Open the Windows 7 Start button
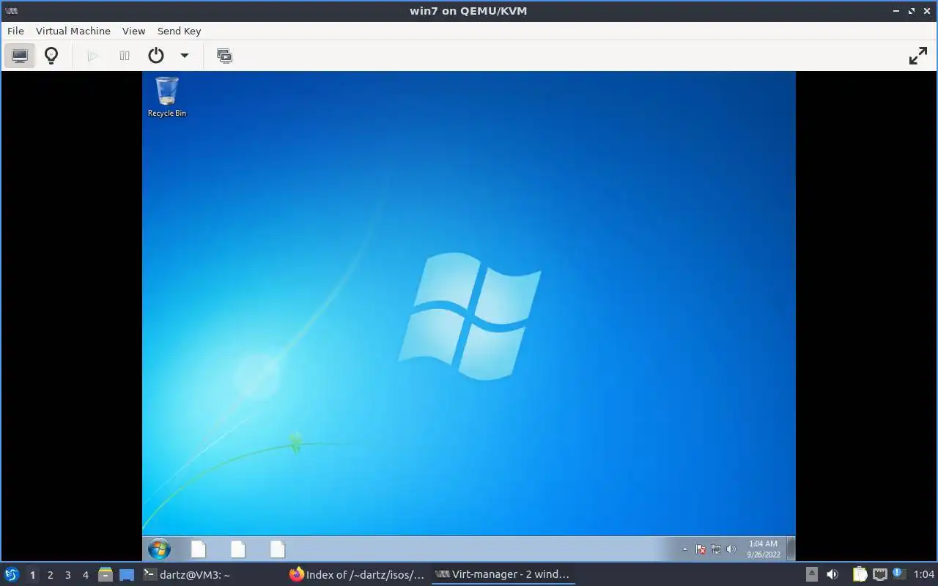 pyautogui.click(x=159, y=549)
